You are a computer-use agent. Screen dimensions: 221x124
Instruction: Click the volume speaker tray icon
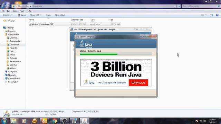[205, 121]
